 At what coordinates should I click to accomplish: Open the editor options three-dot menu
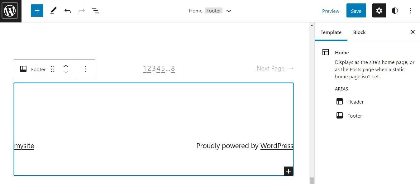click(x=410, y=11)
